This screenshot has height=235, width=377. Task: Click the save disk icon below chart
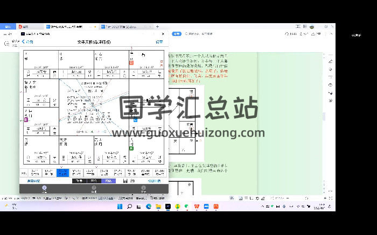tap(125, 181)
